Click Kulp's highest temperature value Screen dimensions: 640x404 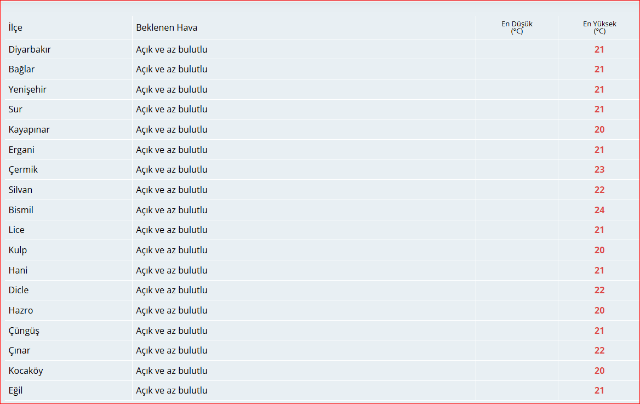point(599,250)
